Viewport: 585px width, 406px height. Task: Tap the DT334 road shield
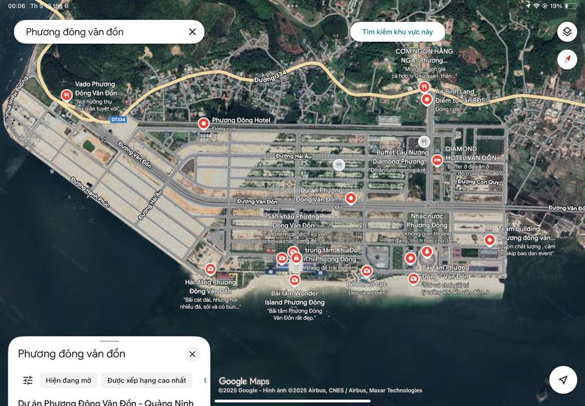click(118, 120)
